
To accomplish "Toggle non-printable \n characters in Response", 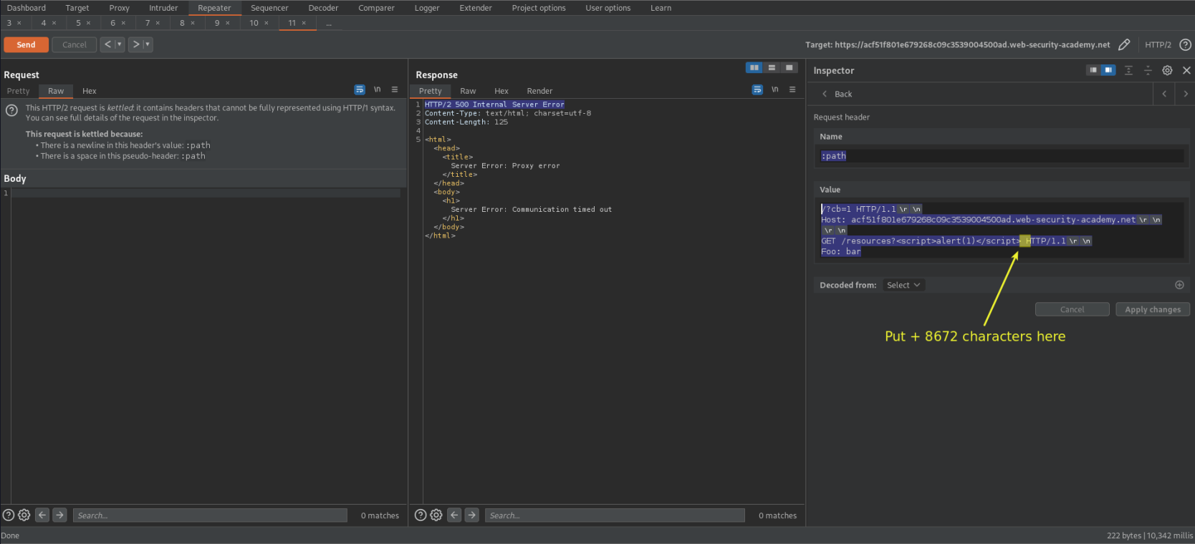I will (x=775, y=89).
